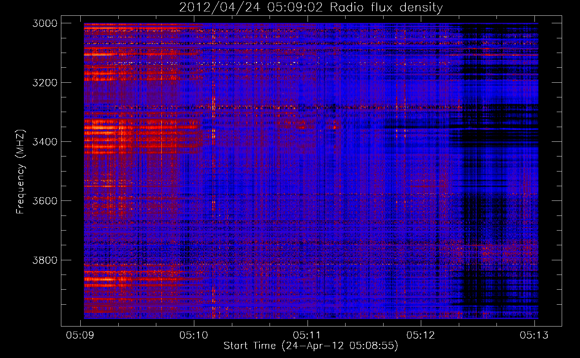The height and width of the screenshot is (358, 580).
Task: Select the 3200 frequency tick label
Action: [45, 83]
